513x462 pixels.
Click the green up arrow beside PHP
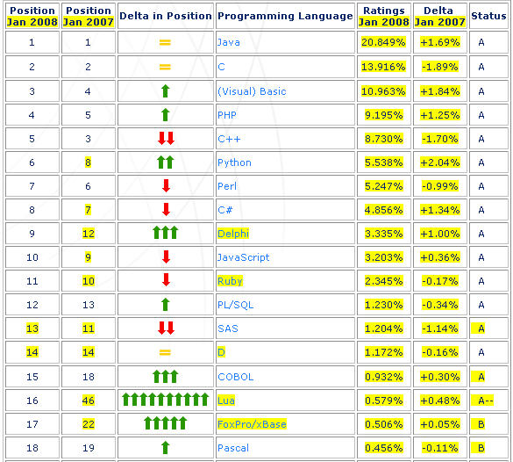point(165,115)
